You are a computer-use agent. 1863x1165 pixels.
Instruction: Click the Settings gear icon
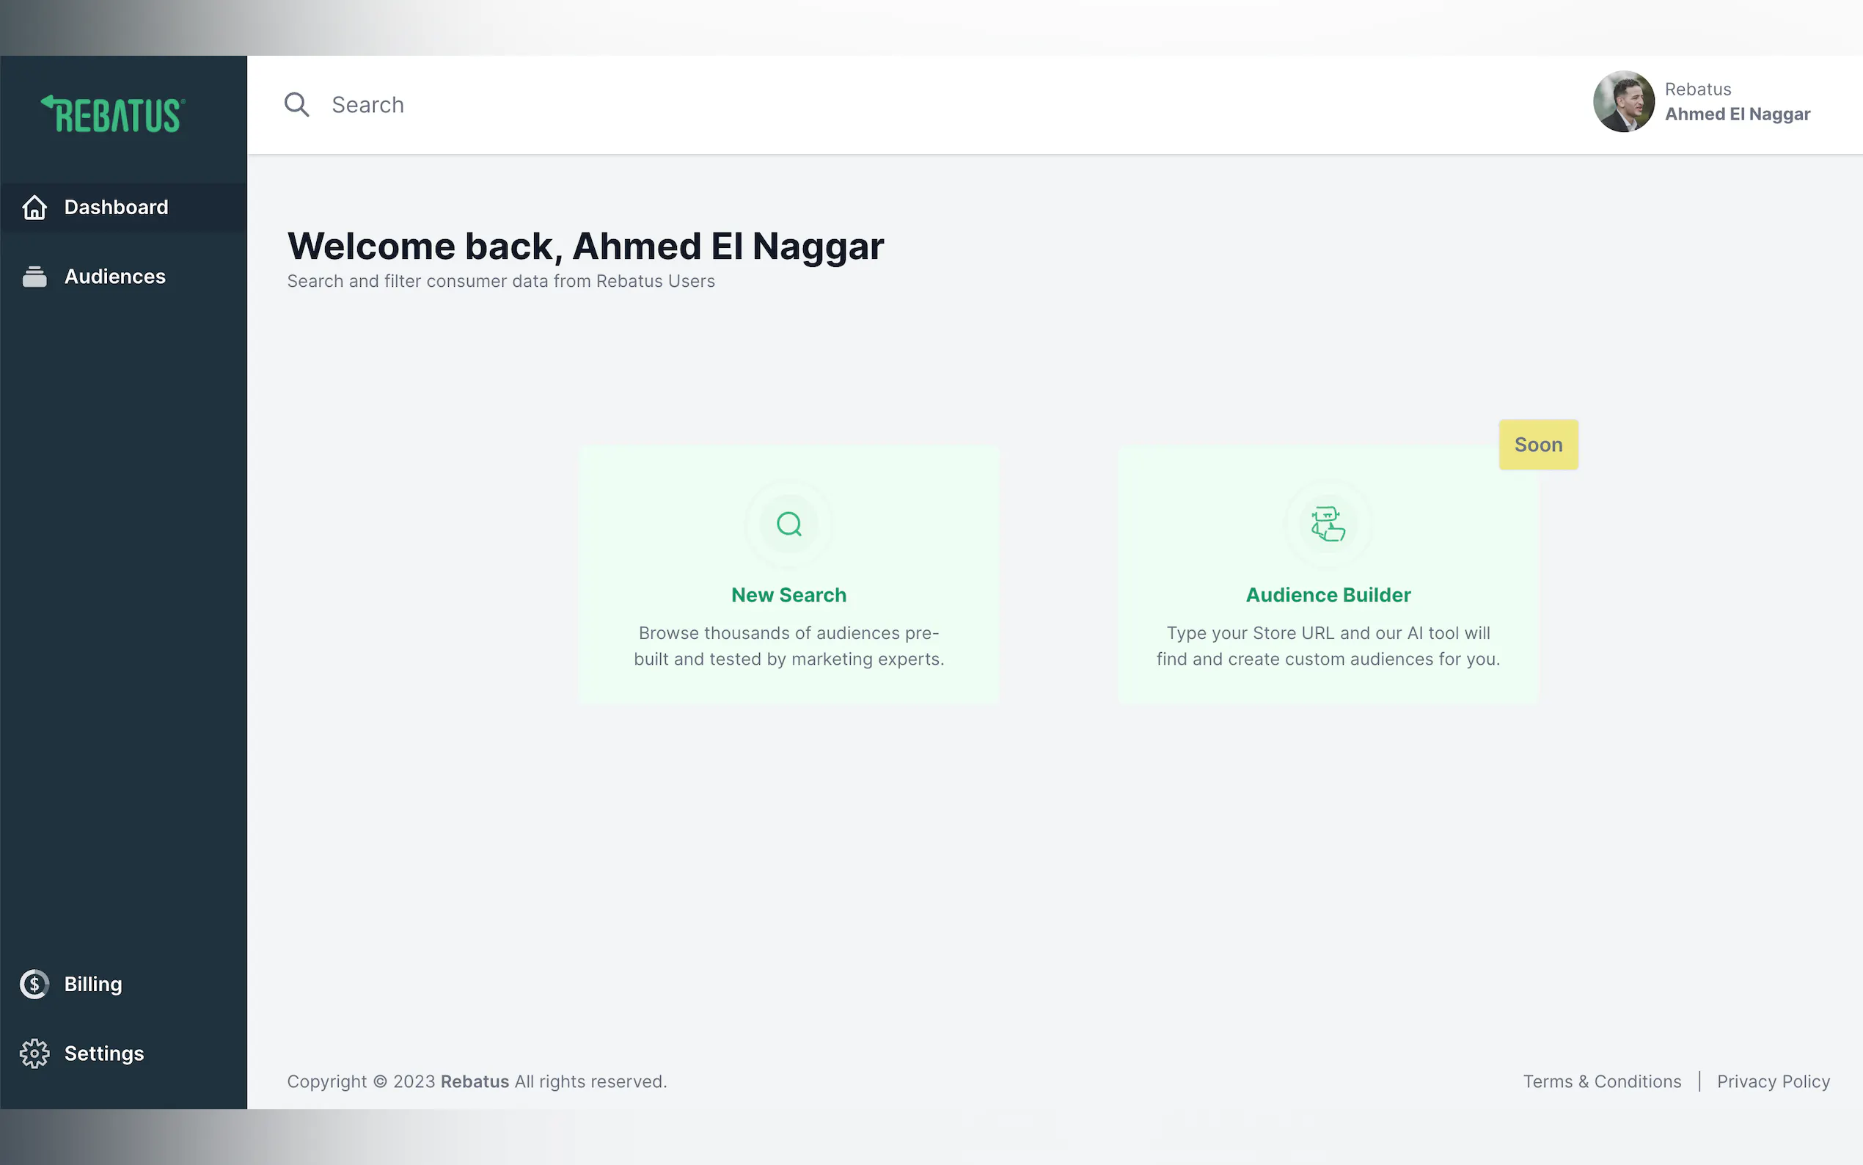[x=34, y=1053]
